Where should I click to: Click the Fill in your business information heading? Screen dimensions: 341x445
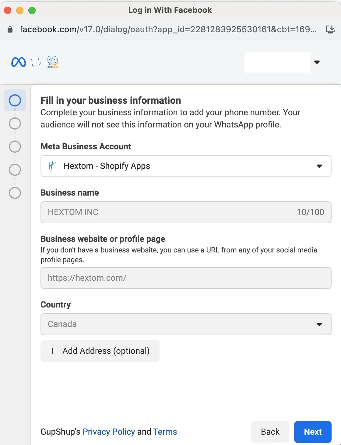(111, 100)
